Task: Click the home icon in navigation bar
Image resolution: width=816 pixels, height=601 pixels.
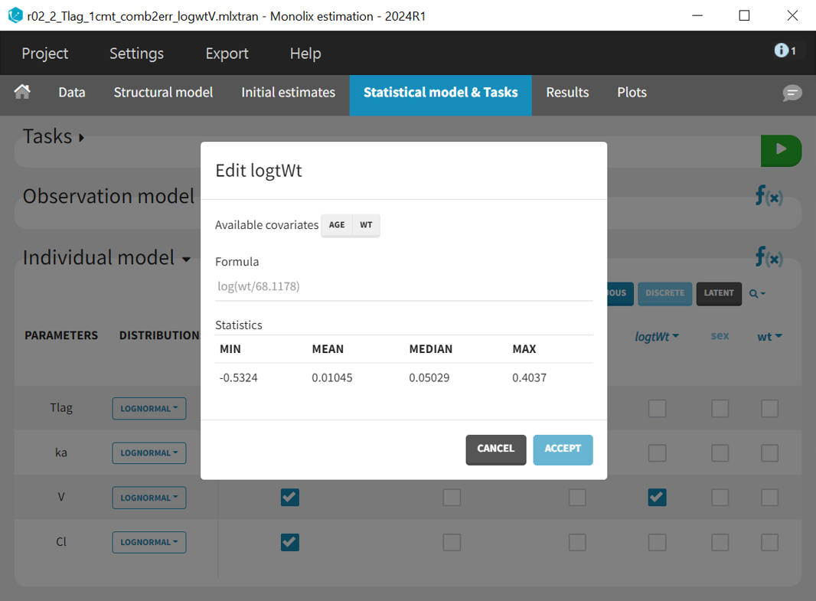Action: (22, 92)
